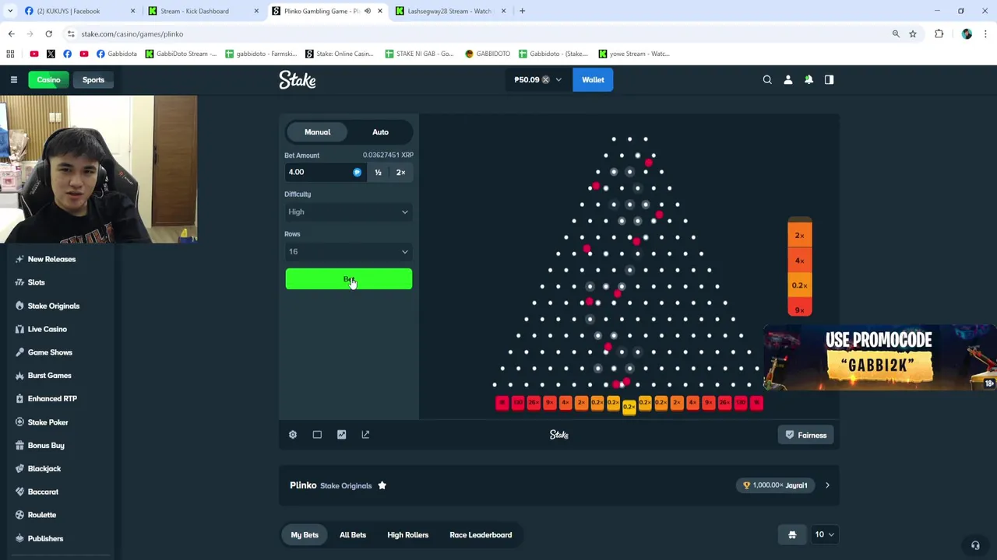The width and height of the screenshot is (997, 560).
Task: Open the YouTube bookmark icon
Action: coord(33,54)
